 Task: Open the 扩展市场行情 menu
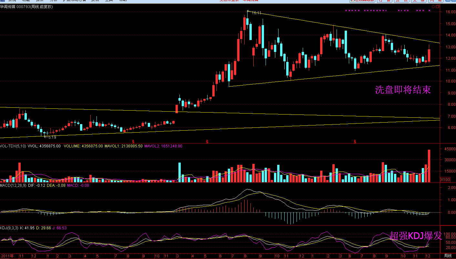pyautogui.click(x=74, y=1)
